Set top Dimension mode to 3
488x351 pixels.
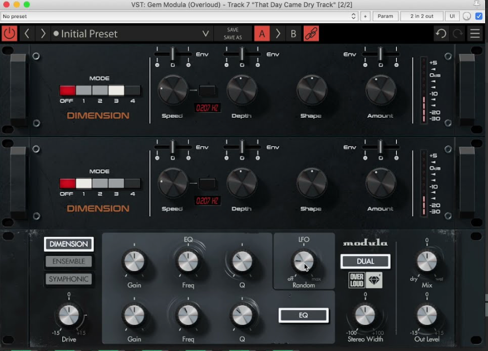(116, 91)
